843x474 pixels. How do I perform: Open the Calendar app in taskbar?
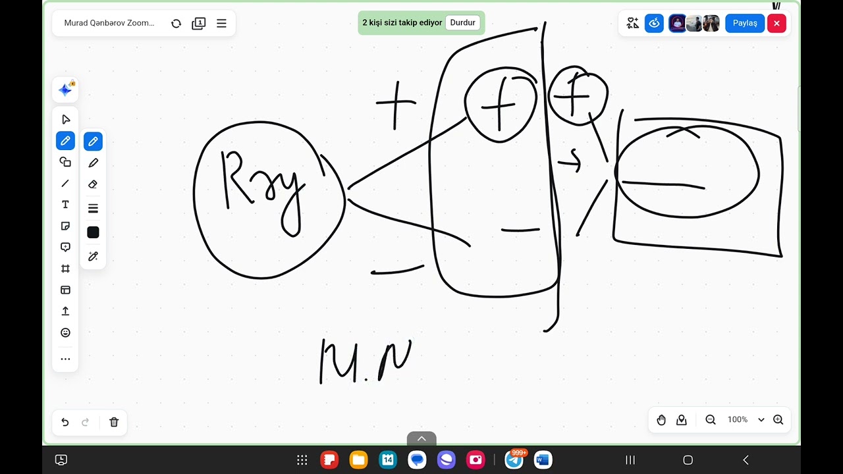(x=388, y=460)
